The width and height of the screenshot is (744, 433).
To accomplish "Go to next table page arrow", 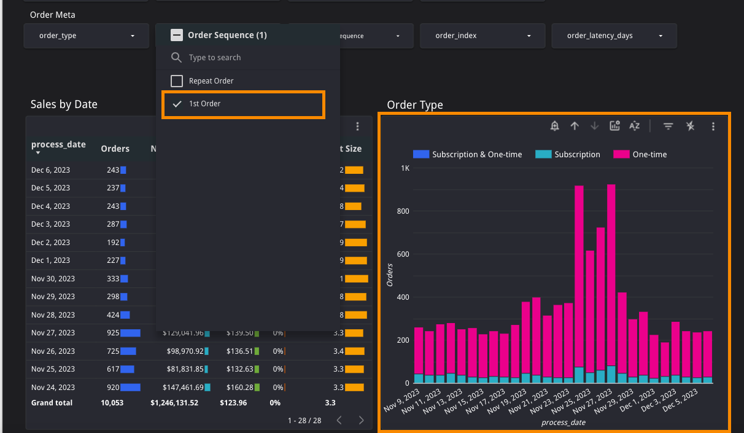I will pos(361,420).
